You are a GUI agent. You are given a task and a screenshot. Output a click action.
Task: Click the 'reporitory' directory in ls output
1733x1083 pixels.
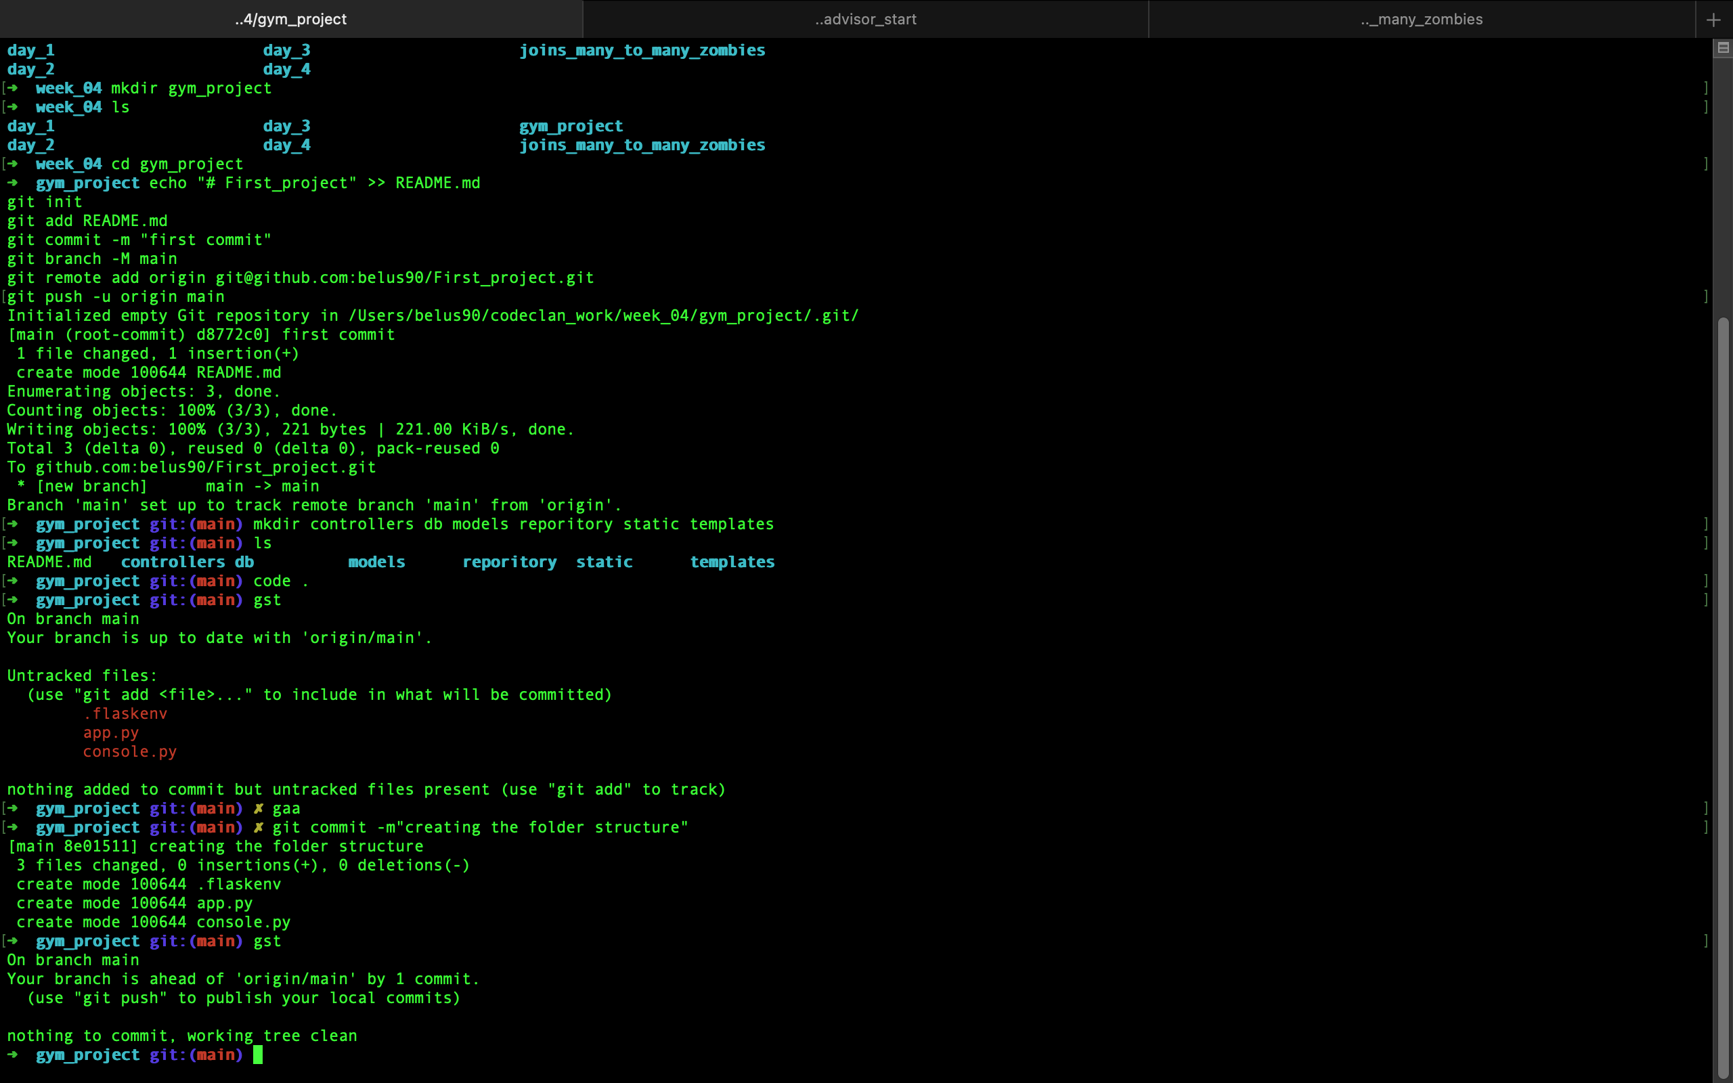coord(509,562)
